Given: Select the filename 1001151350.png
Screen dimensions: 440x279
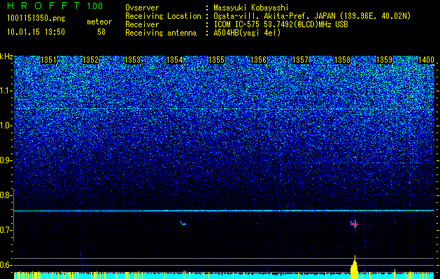Looking at the screenshot, I should click(x=36, y=19).
